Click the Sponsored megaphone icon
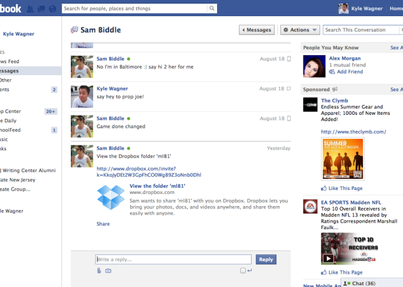This screenshot has width=403, height=287. click(x=334, y=89)
